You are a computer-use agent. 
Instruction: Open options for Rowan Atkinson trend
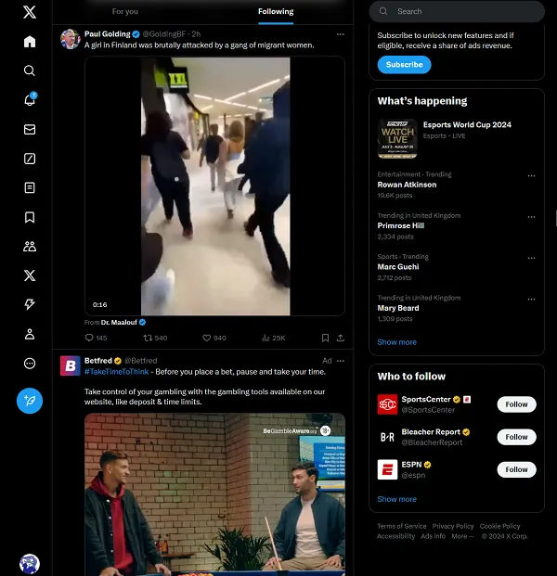click(x=531, y=175)
